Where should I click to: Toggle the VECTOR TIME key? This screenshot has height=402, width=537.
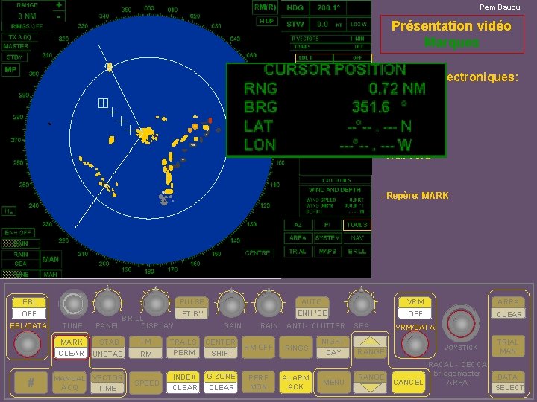(107, 383)
